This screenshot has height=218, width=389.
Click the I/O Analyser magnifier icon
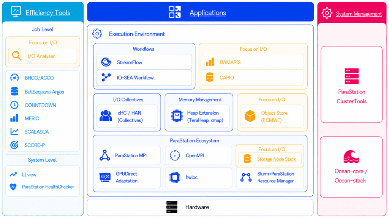coord(17,56)
